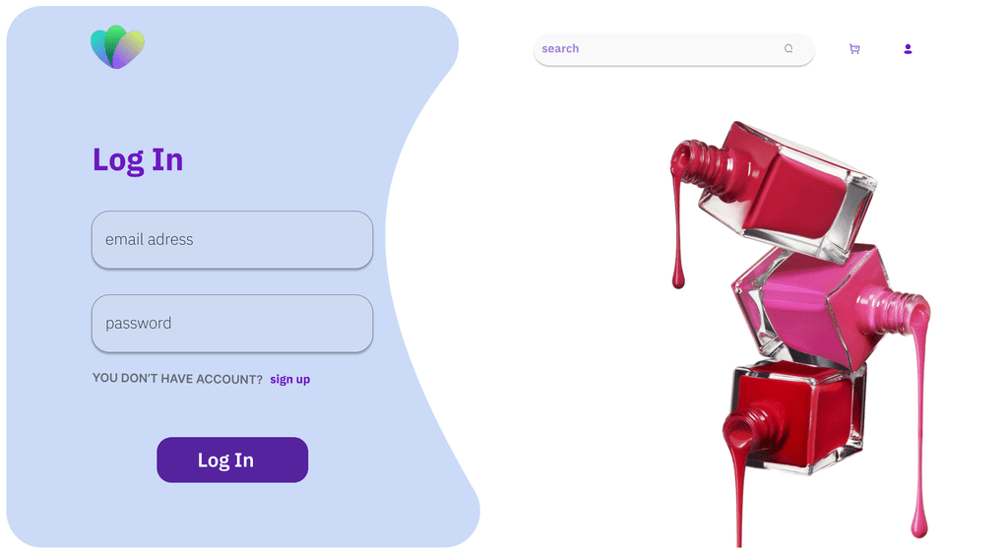Focus the search input field

(673, 49)
